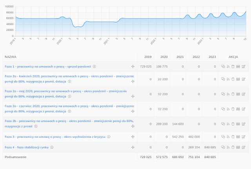Click the feed icon in the Faza 2a maj 2020 row

[228, 94]
